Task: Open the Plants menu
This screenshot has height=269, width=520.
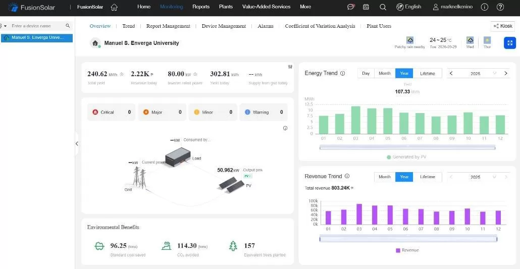Action: pyautogui.click(x=226, y=7)
